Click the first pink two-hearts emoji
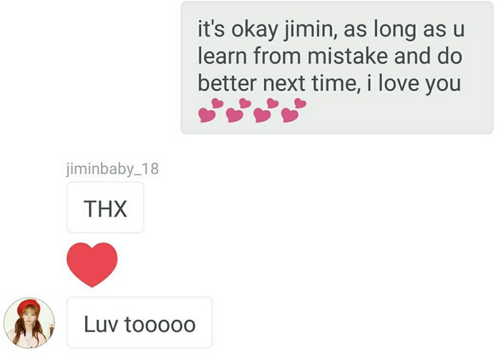Image resolution: width=501 pixels, height=354 pixels. coord(211,110)
